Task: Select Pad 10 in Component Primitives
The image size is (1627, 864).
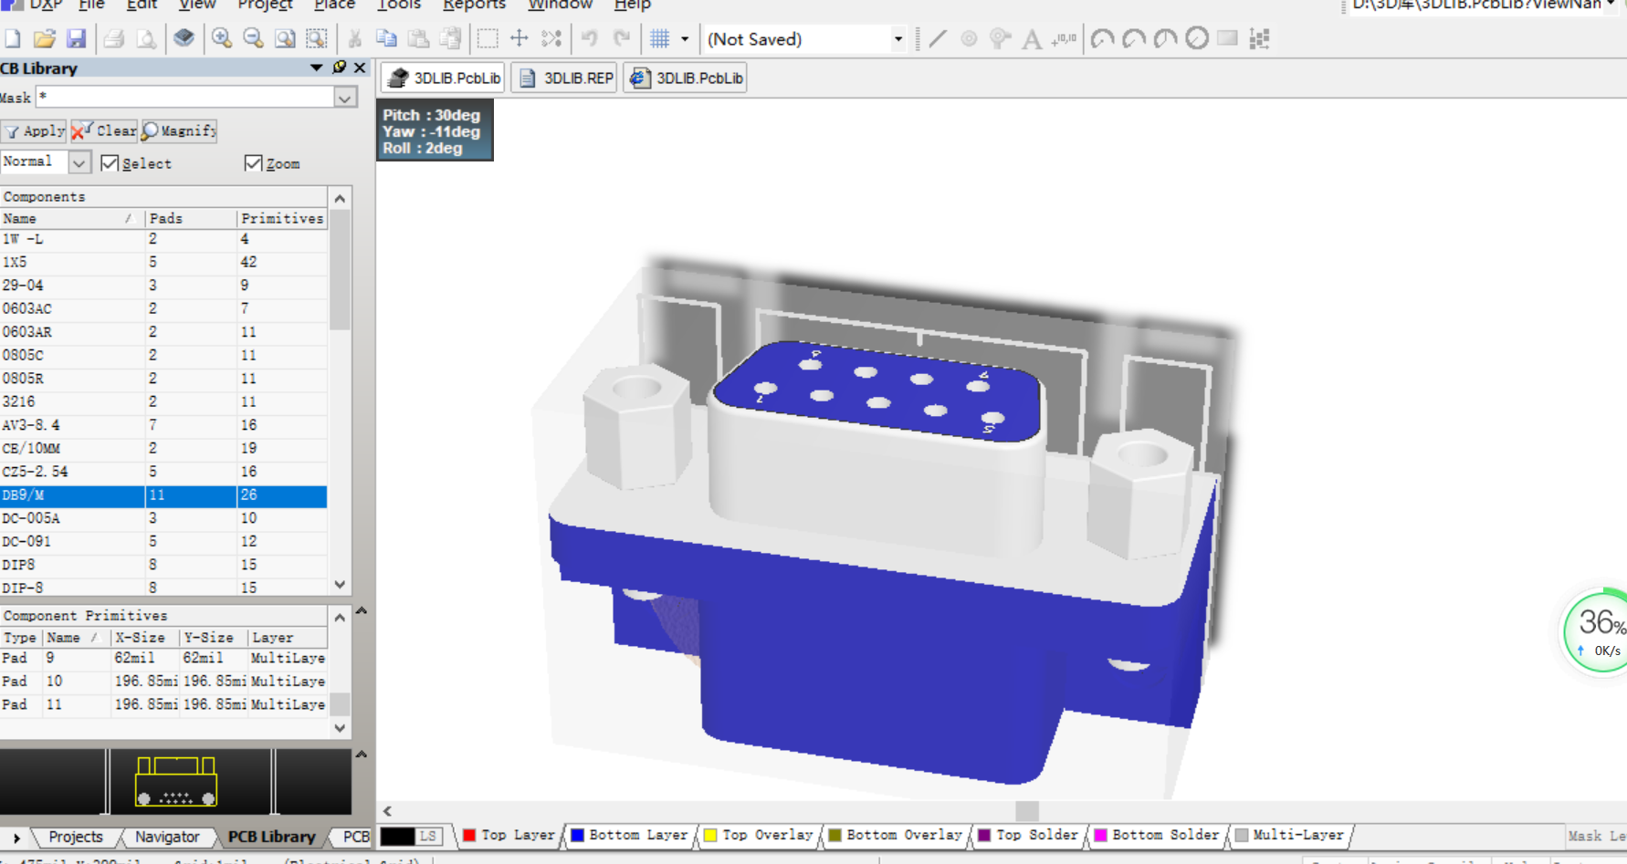Action: (x=163, y=682)
